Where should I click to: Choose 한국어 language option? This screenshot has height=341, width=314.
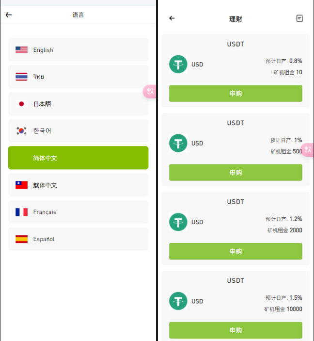(78, 130)
